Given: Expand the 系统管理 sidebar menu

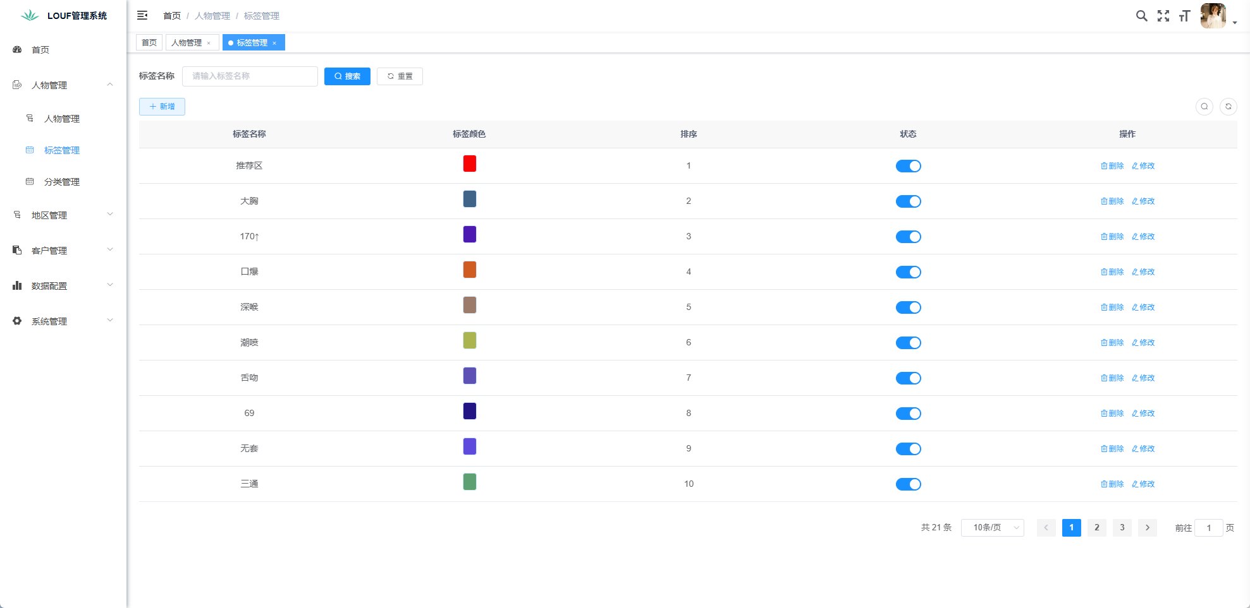Looking at the screenshot, I should click(x=63, y=321).
